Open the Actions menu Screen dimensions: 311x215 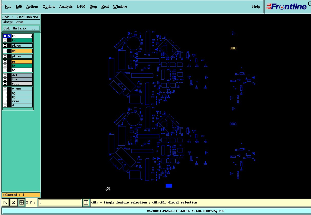click(x=32, y=7)
